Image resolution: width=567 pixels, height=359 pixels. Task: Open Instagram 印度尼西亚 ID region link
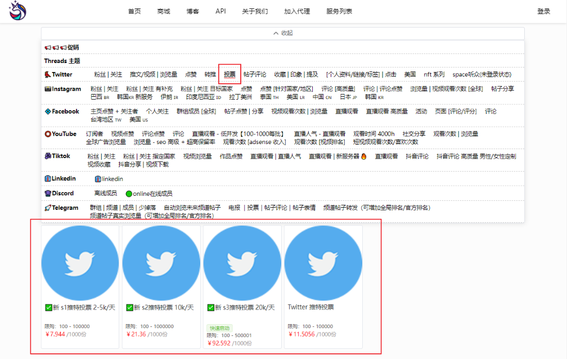(203, 97)
